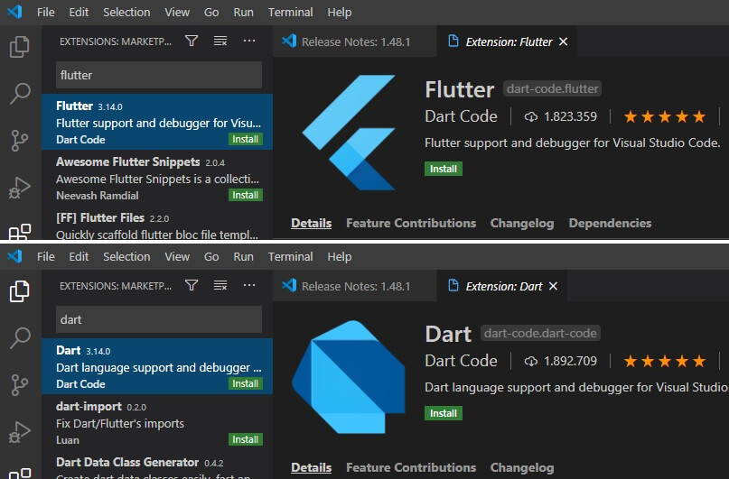Switch to Release Notes tab in bottom window

(x=354, y=286)
